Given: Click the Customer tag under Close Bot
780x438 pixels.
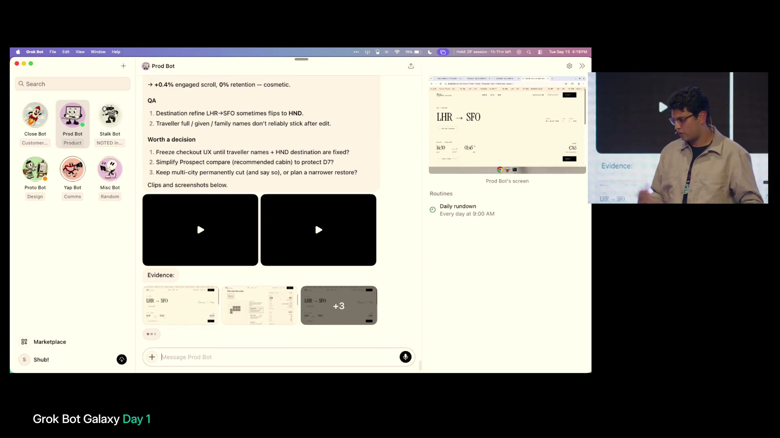Looking at the screenshot, I should click(x=35, y=143).
